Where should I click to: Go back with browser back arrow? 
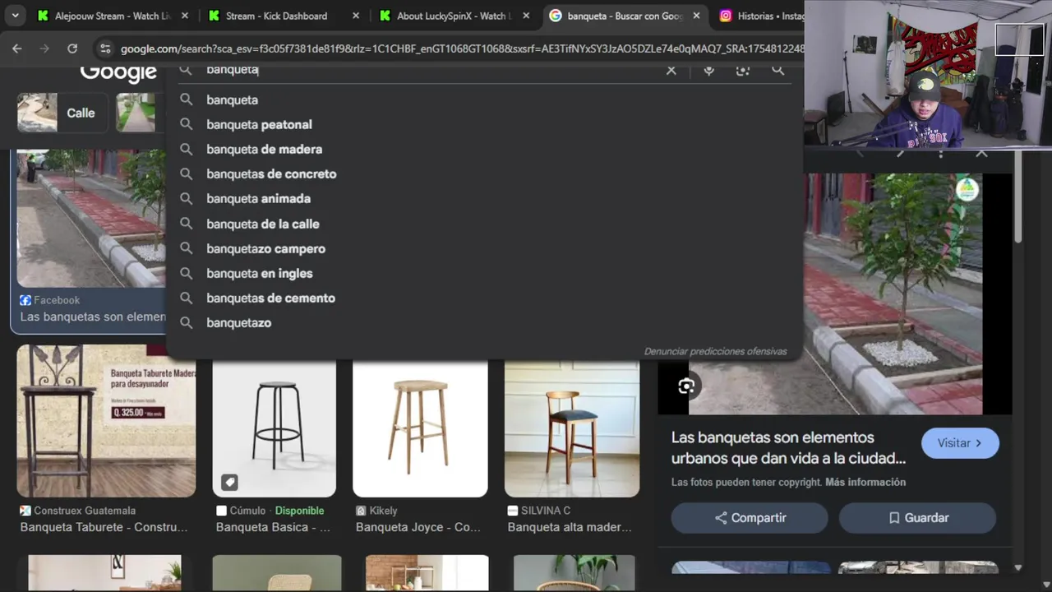pyautogui.click(x=17, y=49)
